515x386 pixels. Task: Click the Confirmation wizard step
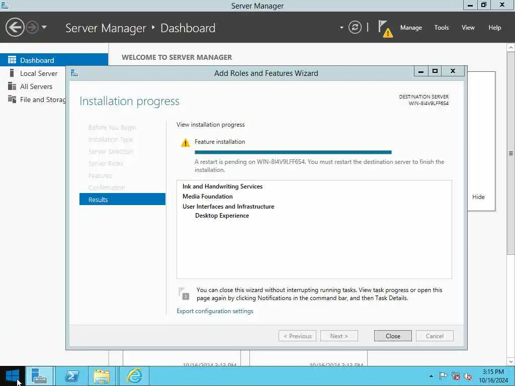tap(107, 187)
